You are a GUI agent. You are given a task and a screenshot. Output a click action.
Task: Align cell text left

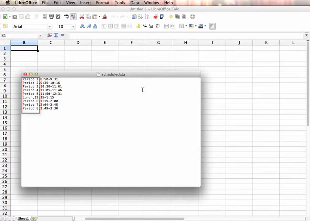pos(104,26)
